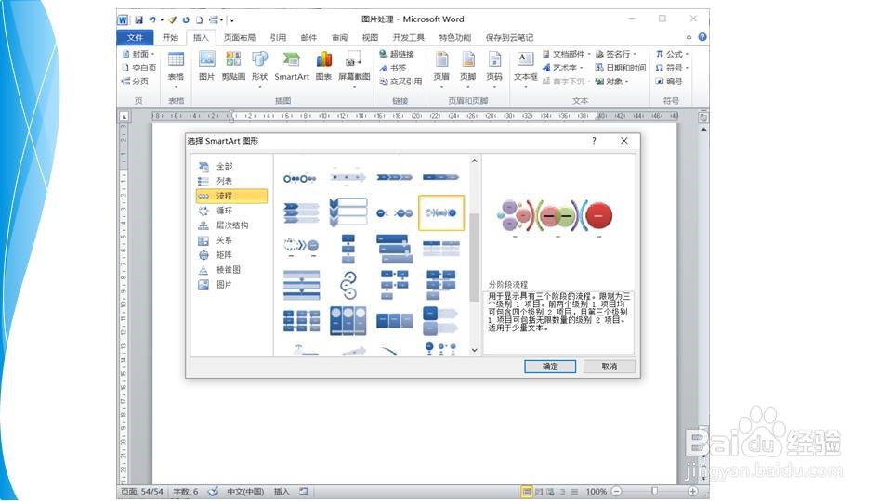Click the SmartArt ribbon icon

(x=291, y=65)
